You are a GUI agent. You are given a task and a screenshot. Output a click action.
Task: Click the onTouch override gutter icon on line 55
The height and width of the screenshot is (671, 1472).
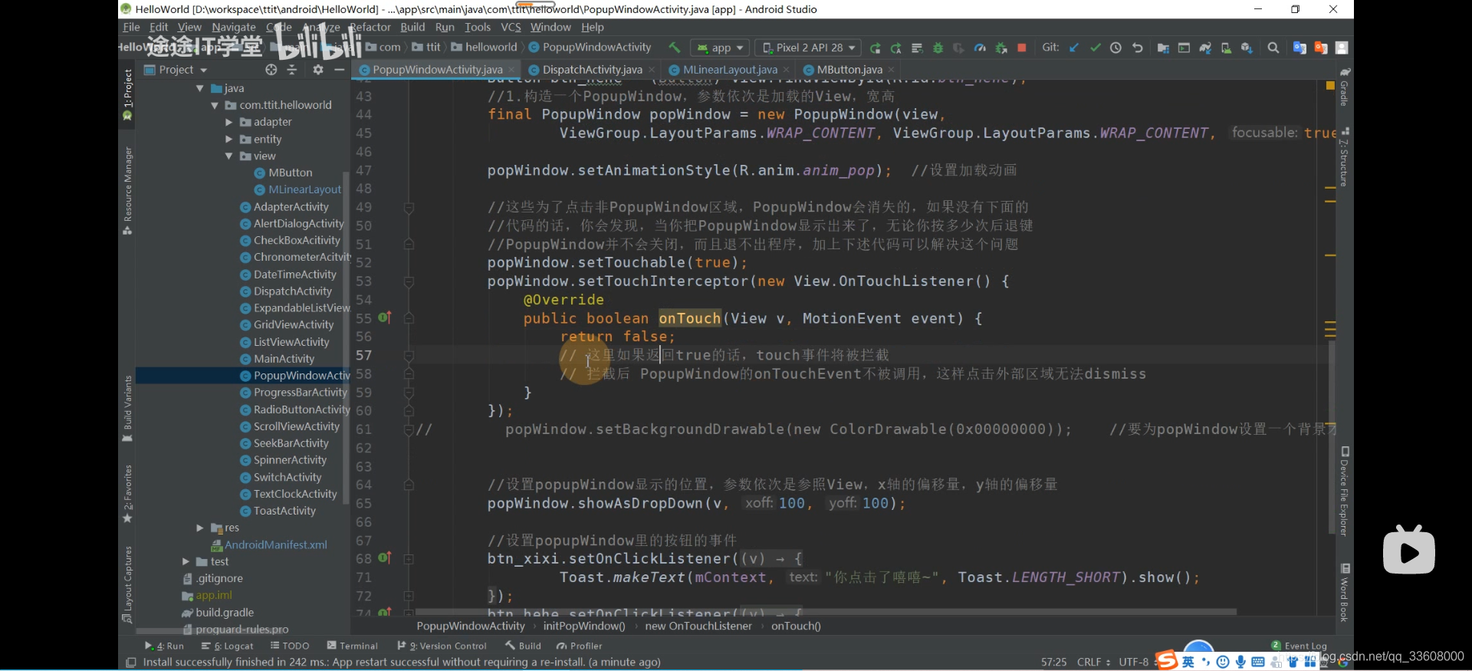384,317
